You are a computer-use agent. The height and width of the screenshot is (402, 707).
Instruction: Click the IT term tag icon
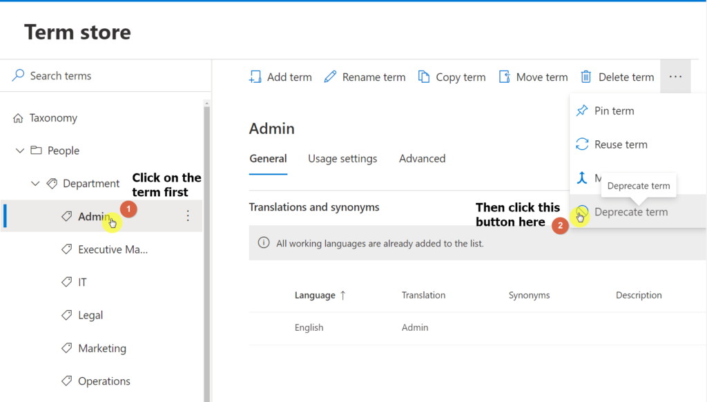(x=67, y=283)
